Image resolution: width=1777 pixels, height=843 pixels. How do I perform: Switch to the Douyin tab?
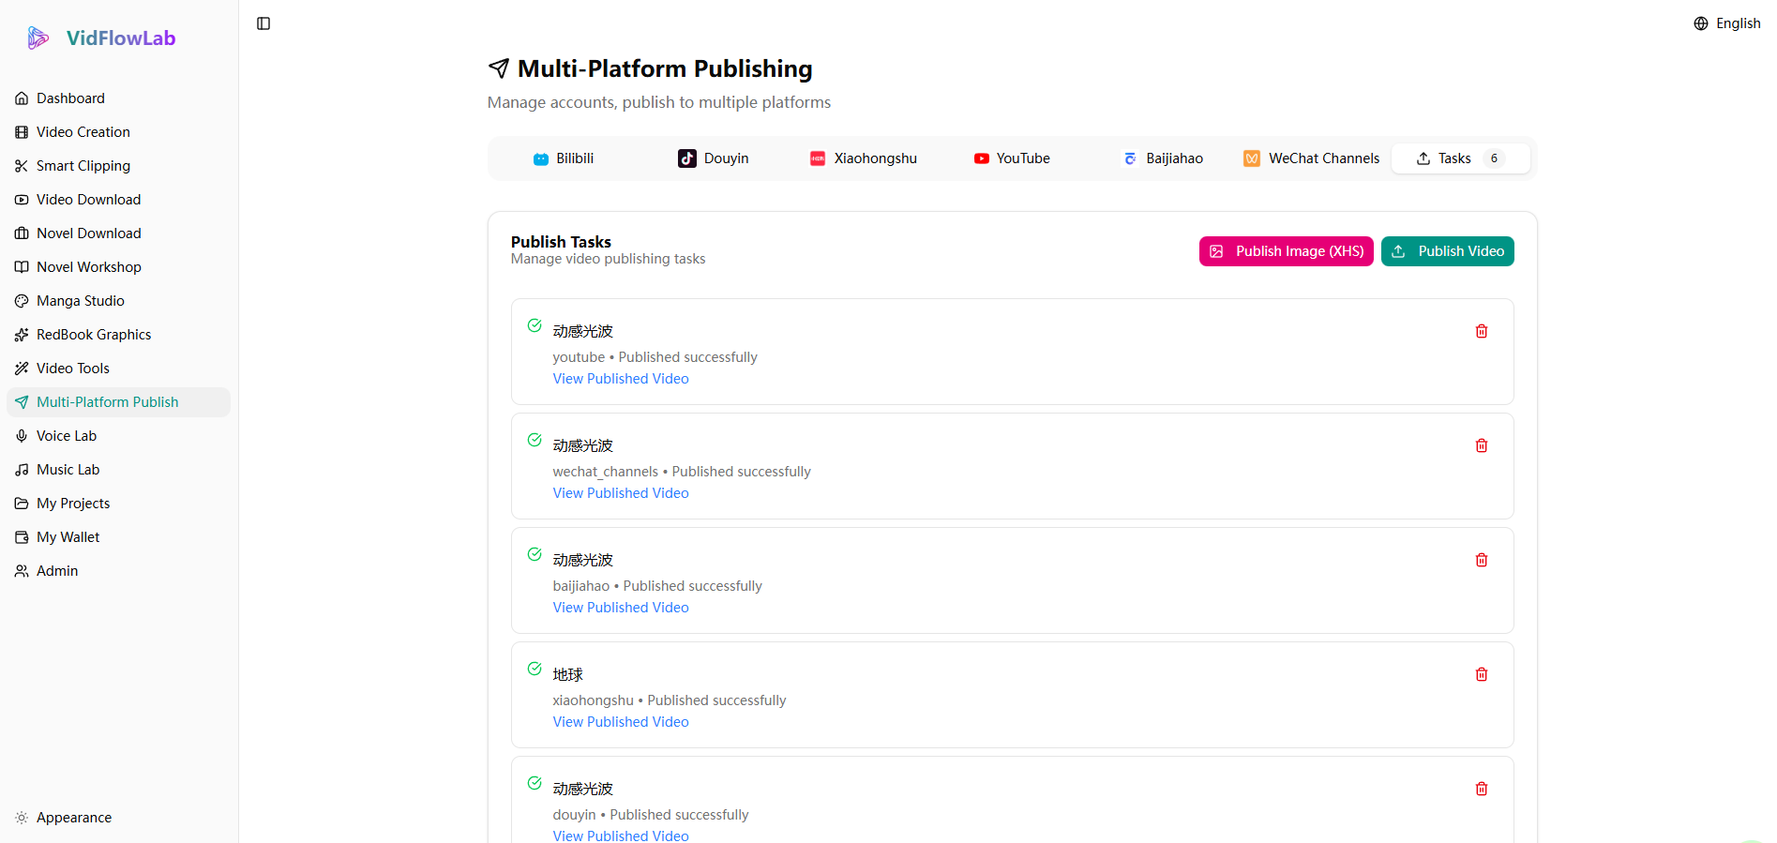(x=714, y=158)
